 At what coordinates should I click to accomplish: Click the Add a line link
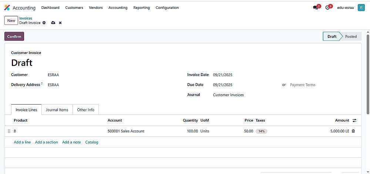pyautogui.click(x=22, y=142)
